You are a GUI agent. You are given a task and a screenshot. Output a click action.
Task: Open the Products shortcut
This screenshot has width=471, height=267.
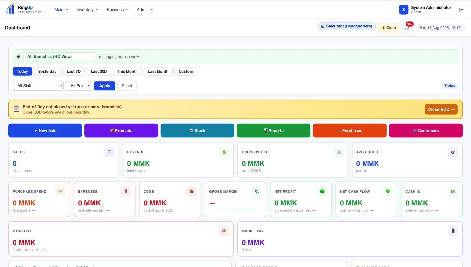(x=121, y=131)
